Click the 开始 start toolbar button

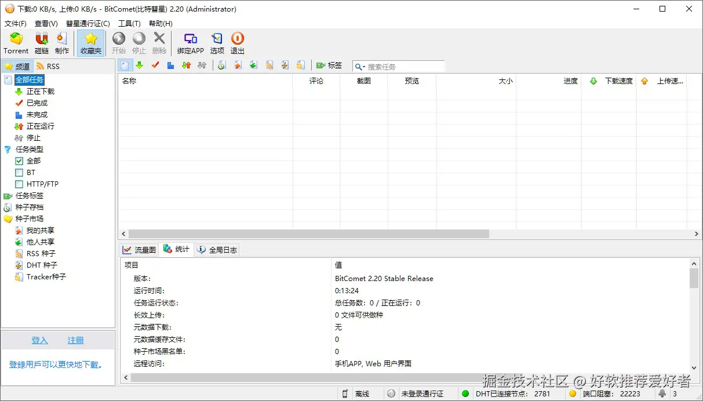(x=118, y=43)
